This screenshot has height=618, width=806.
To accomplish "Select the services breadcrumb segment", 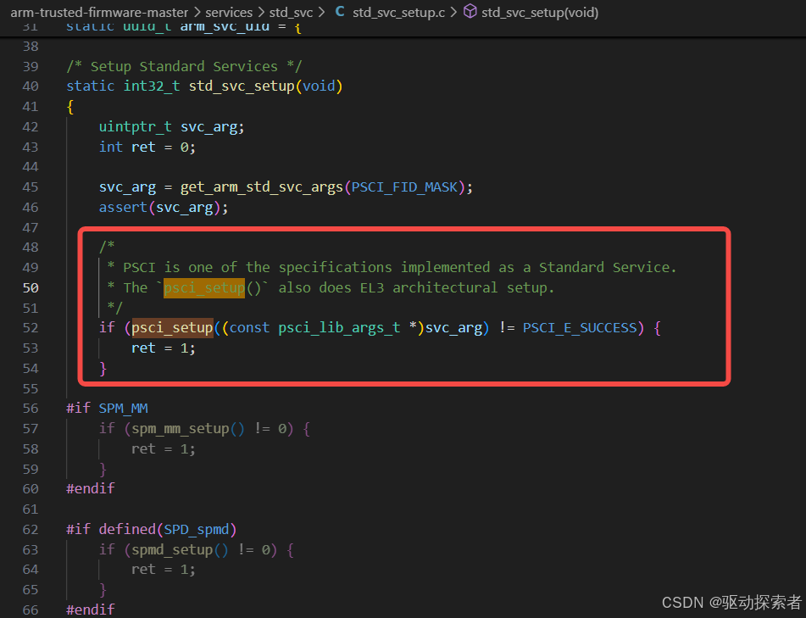I will point(229,13).
